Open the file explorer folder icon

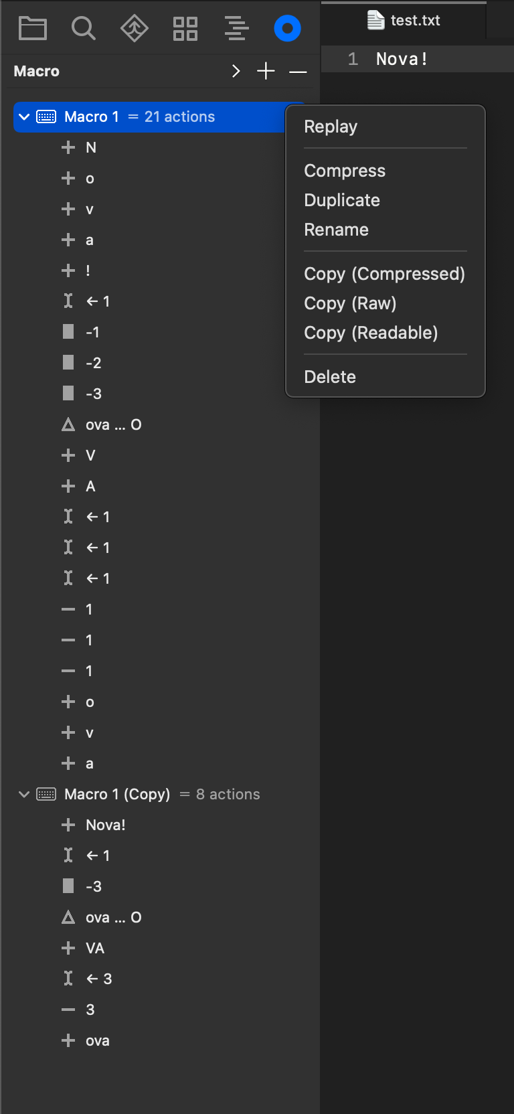click(33, 28)
